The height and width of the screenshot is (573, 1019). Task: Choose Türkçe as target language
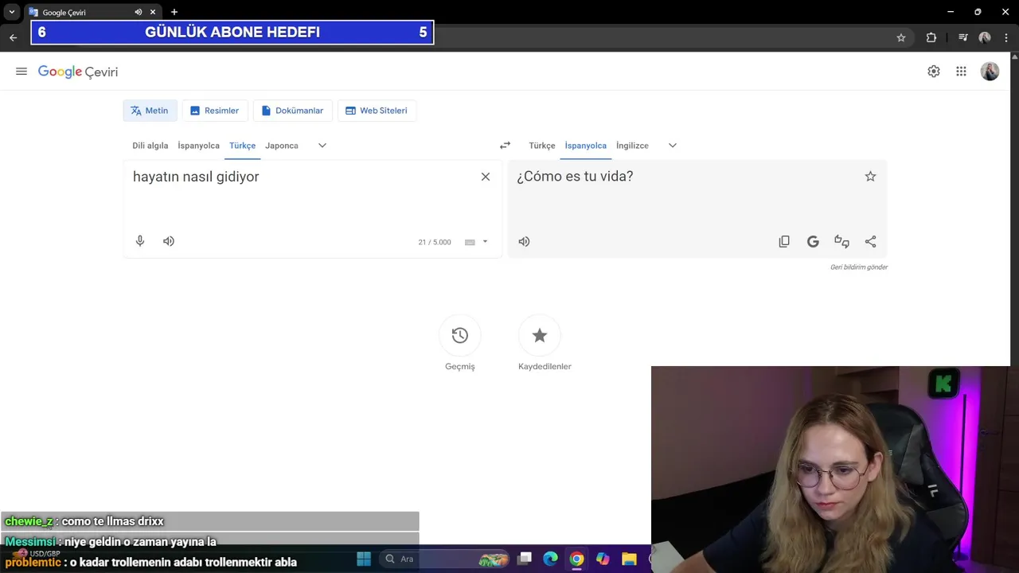(x=542, y=146)
